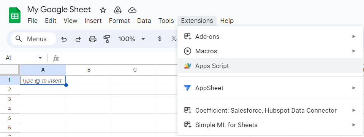Undo the last action

pyautogui.click(x=64, y=39)
